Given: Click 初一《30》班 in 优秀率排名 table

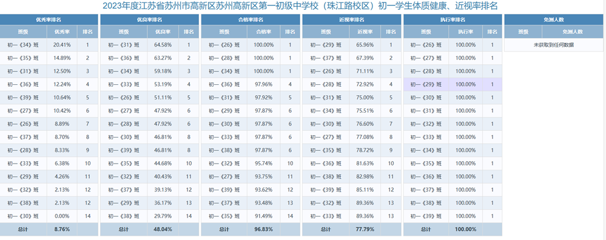Looking at the screenshot, I should [23, 216].
